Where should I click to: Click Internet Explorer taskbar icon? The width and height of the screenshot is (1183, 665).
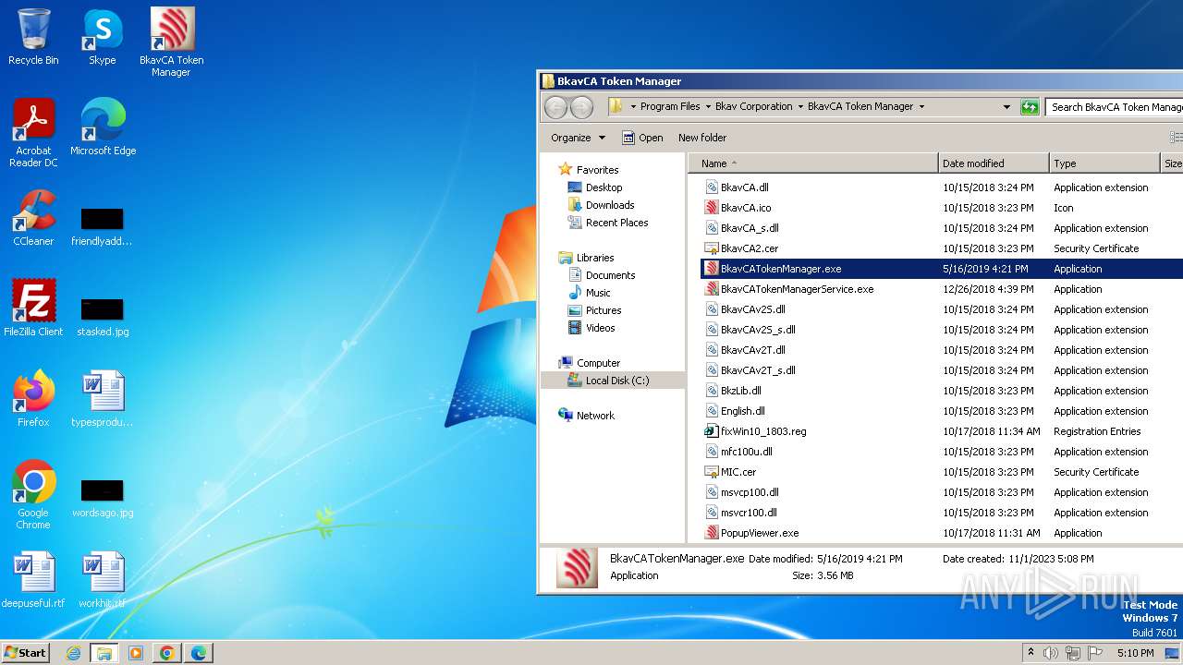(x=73, y=653)
